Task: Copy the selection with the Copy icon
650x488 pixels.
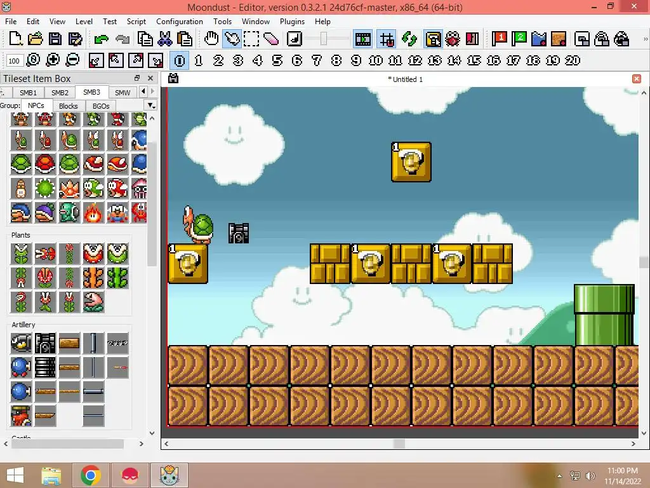Action: (x=145, y=39)
